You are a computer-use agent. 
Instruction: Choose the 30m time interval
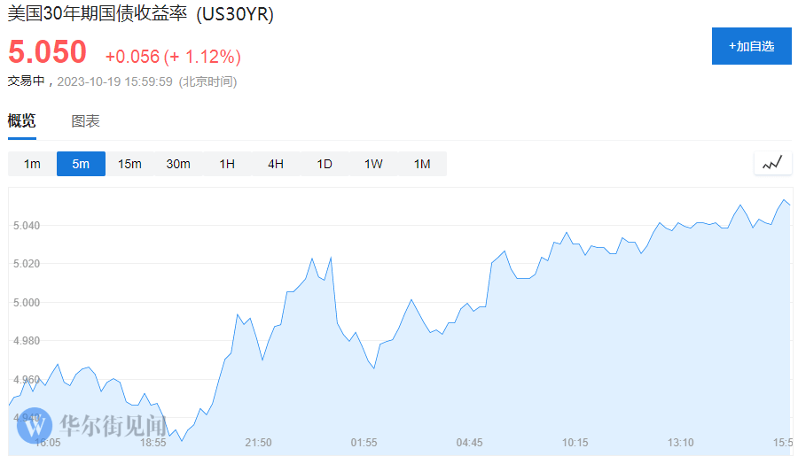[178, 164]
